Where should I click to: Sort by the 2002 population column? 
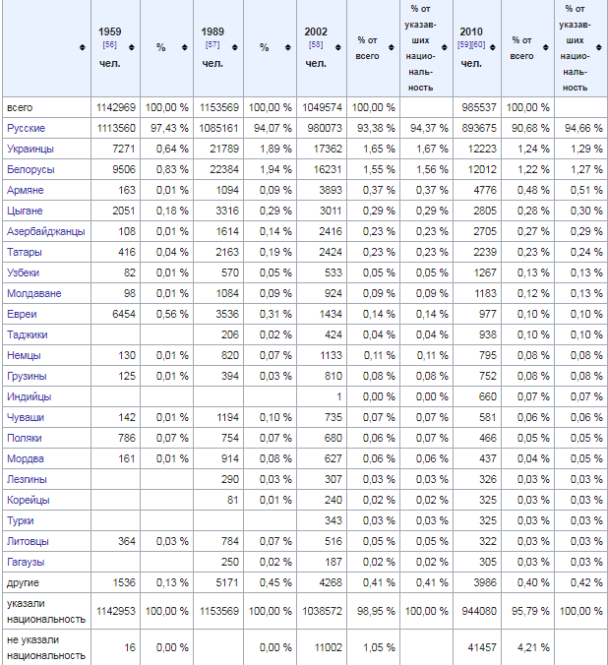tap(338, 47)
